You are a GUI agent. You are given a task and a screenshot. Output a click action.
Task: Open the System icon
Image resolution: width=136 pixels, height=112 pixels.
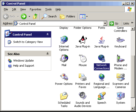[x=120, y=96]
